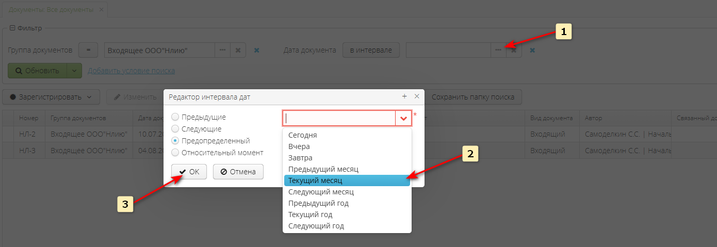This screenshot has width=717, height=247.
Task: Click the Входящий cell in the НЛ-2 row
Action: tap(552, 134)
